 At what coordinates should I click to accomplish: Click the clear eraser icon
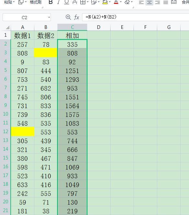point(127,2)
